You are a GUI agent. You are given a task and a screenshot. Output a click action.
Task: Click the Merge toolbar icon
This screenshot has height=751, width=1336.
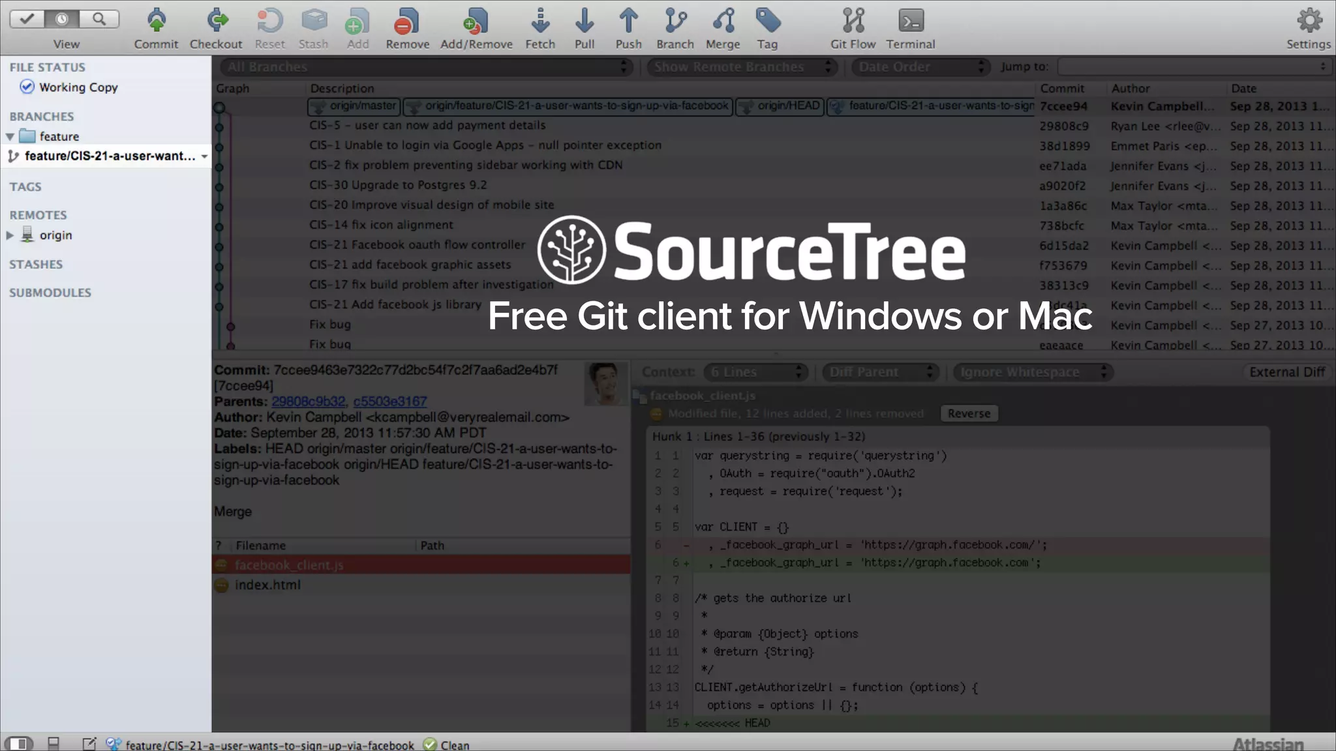click(723, 21)
